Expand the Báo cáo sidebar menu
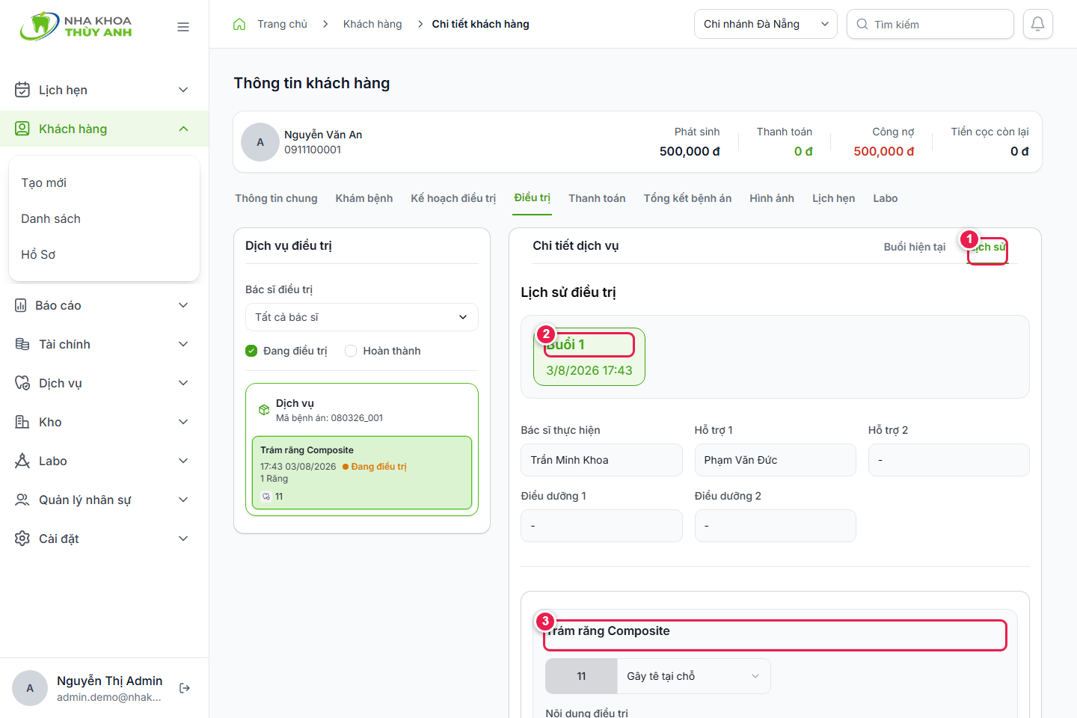Image resolution: width=1077 pixels, height=718 pixels. point(104,305)
